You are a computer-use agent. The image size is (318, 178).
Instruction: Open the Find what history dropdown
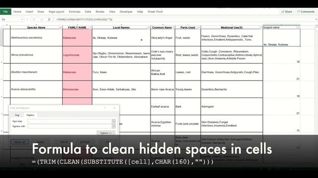coord(113,121)
